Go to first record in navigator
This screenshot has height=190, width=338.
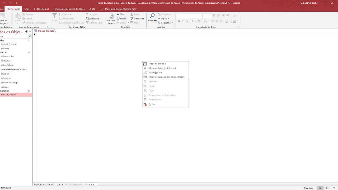(x=44, y=184)
